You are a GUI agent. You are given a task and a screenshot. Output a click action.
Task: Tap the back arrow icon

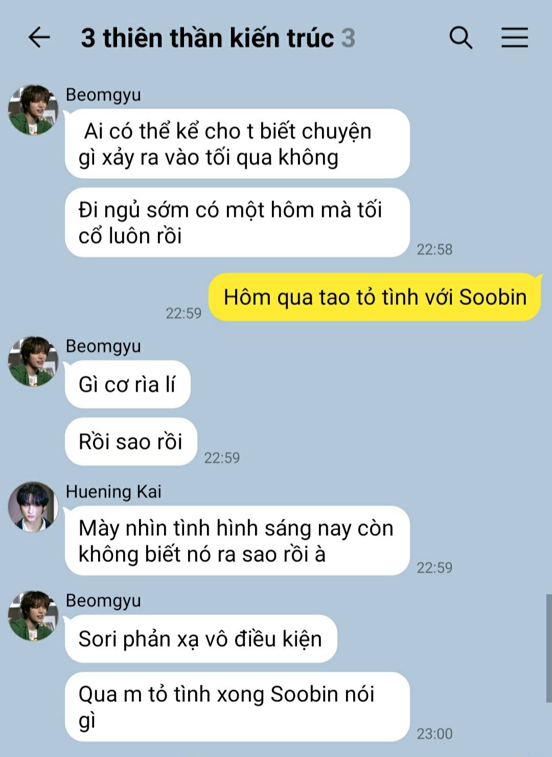click(39, 37)
